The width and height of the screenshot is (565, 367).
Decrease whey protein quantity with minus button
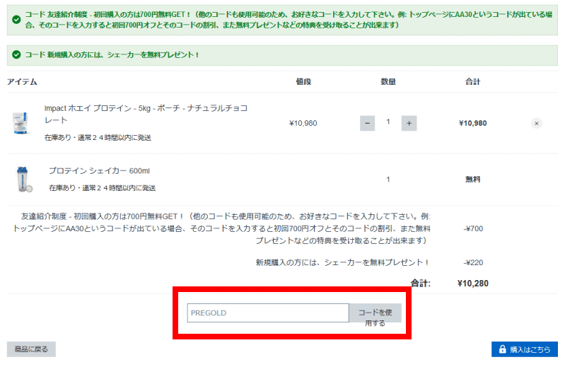pos(367,123)
